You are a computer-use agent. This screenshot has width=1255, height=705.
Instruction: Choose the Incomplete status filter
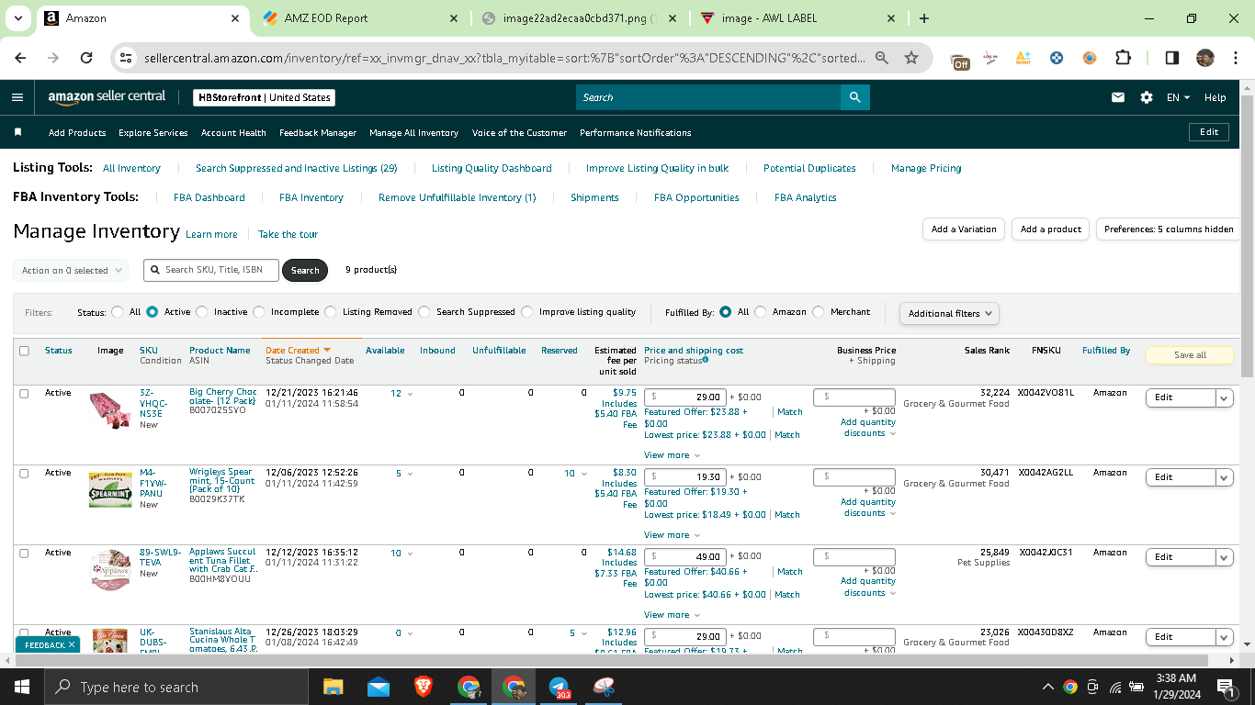click(259, 312)
